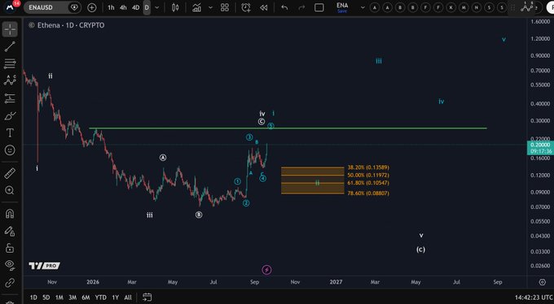Expand the layout management dropdown
The height and width of the screenshot is (304, 554).
pos(363,7)
